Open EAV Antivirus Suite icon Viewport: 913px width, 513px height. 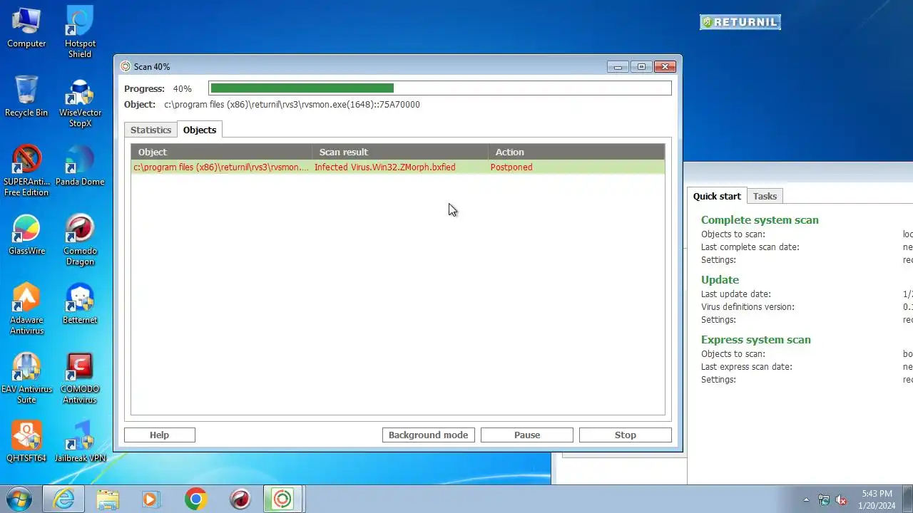[x=26, y=378]
